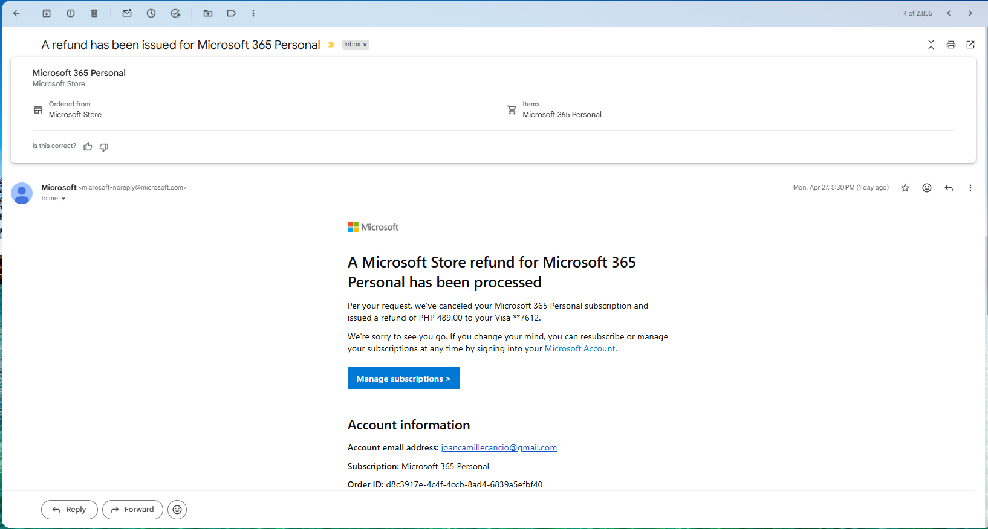Go back to the inbox list

[16, 13]
